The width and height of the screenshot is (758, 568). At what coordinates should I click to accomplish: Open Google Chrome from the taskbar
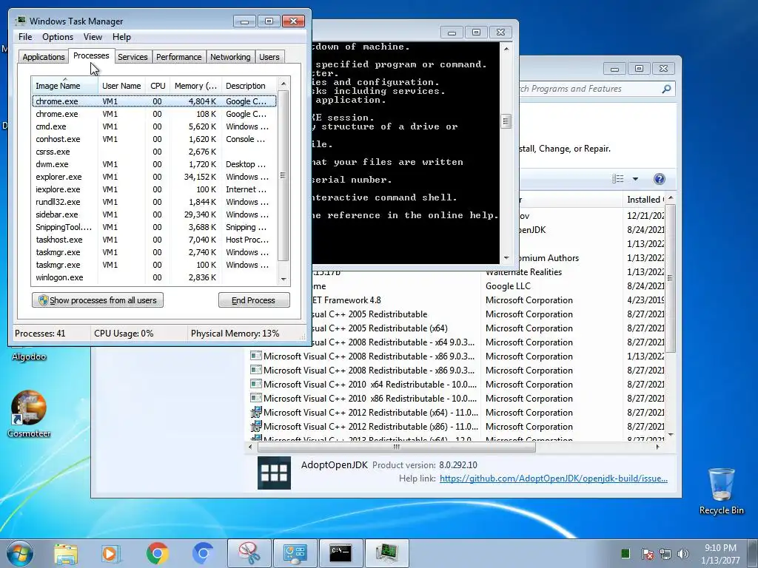click(x=157, y=553)
